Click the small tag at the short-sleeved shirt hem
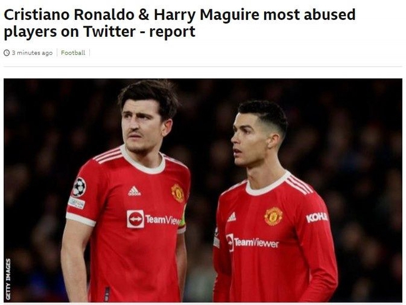The image size is (406, 305). [x=106, y=294]
